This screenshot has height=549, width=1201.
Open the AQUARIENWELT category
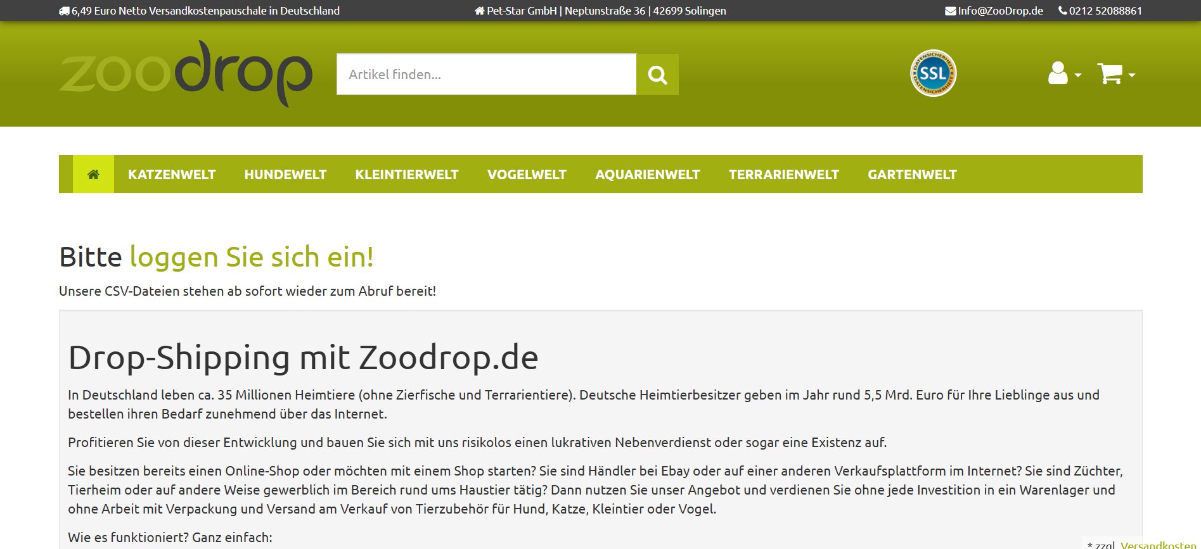click(648, 175)
